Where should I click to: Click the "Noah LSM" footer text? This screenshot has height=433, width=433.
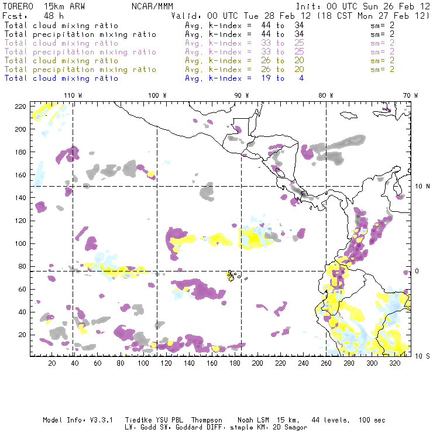tap(253, 420)
